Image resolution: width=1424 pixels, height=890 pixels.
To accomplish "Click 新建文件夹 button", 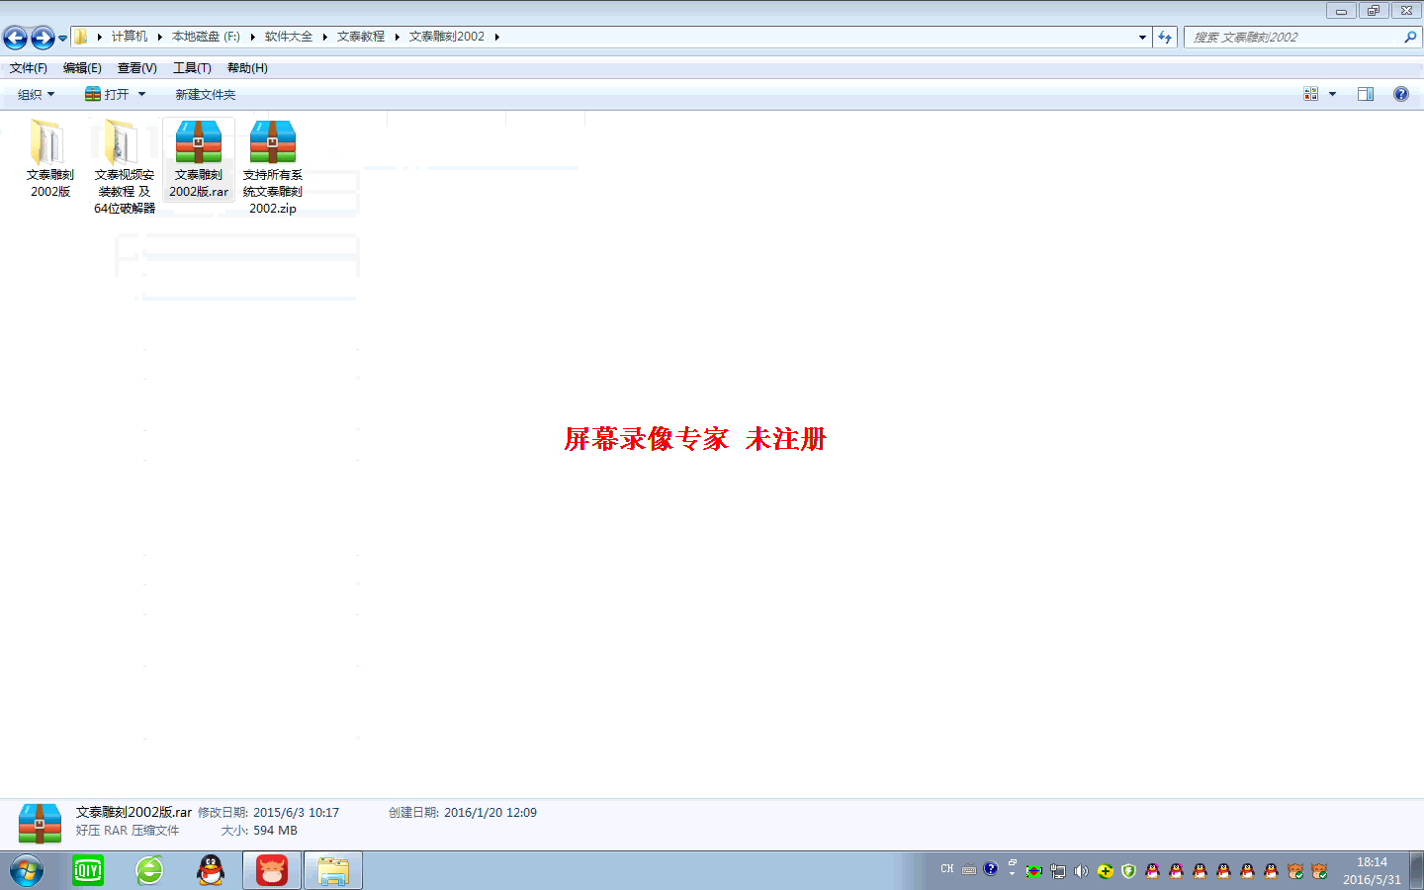I will (x=206, y=95).
